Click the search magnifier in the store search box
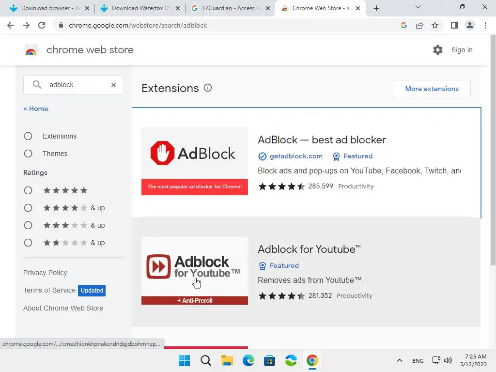 pyautogui.click(x=37, y=85)
